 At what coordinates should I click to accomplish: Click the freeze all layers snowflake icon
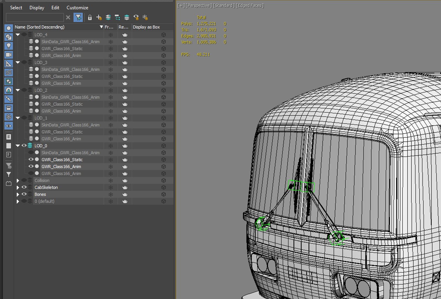pos(145,18)
